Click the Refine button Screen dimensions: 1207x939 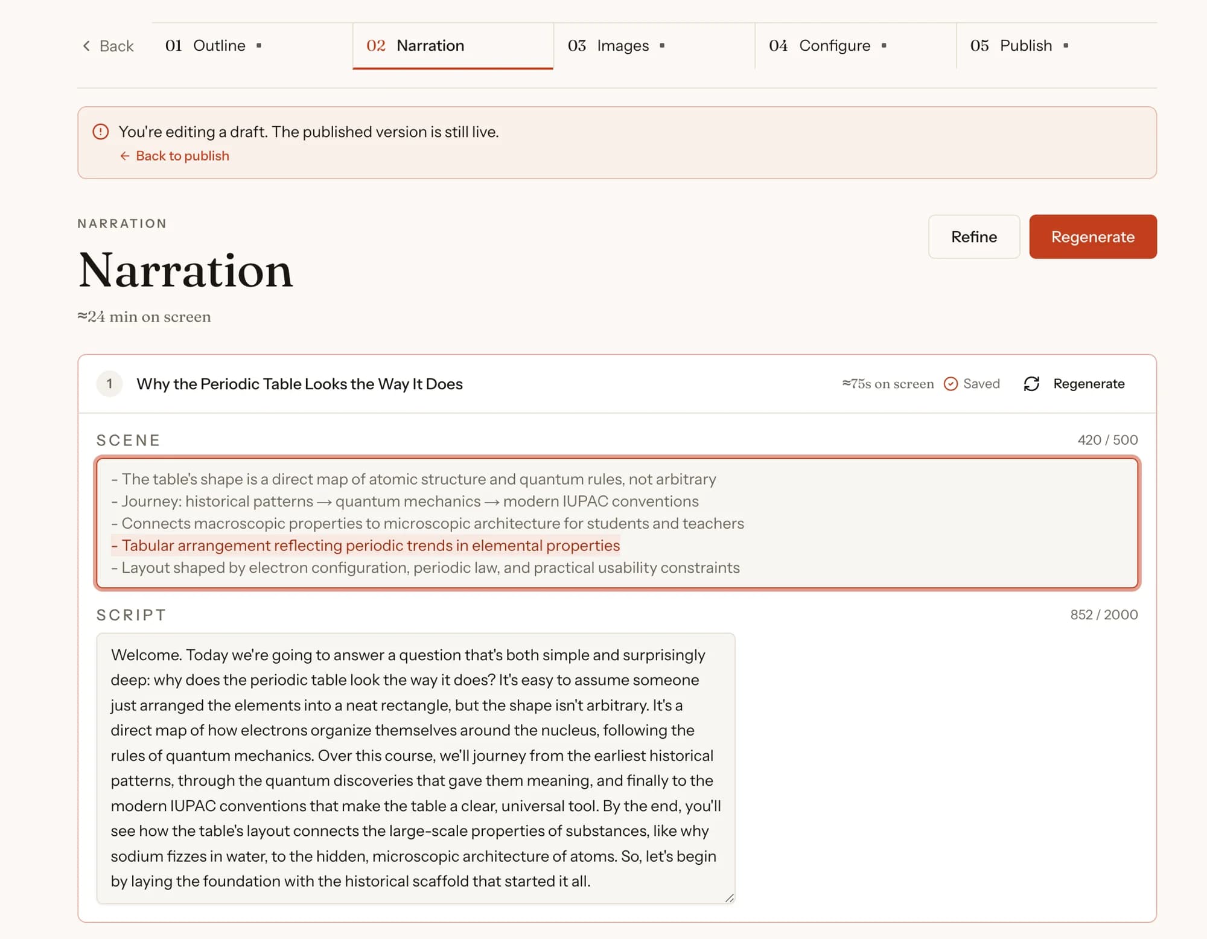tap(974, 237)
